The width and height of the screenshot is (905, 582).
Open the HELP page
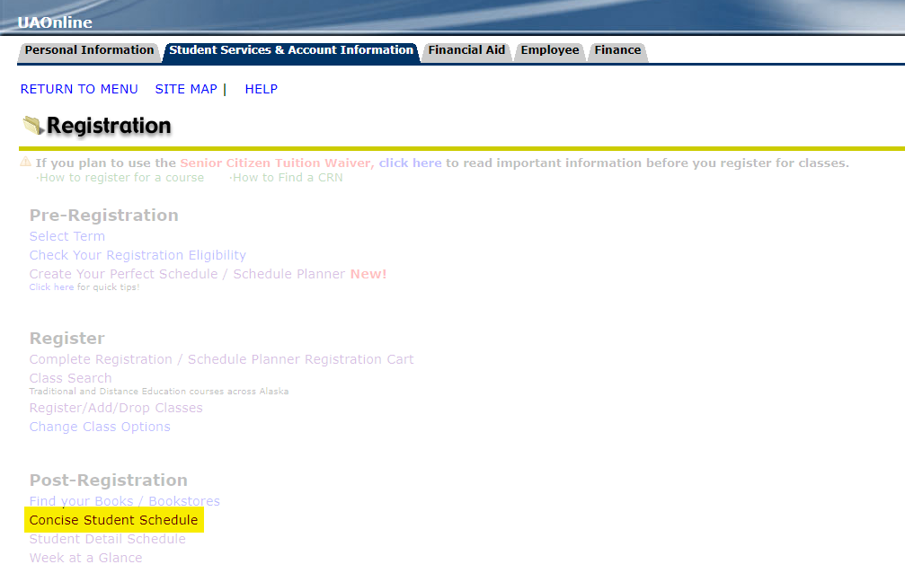point(262,89)
